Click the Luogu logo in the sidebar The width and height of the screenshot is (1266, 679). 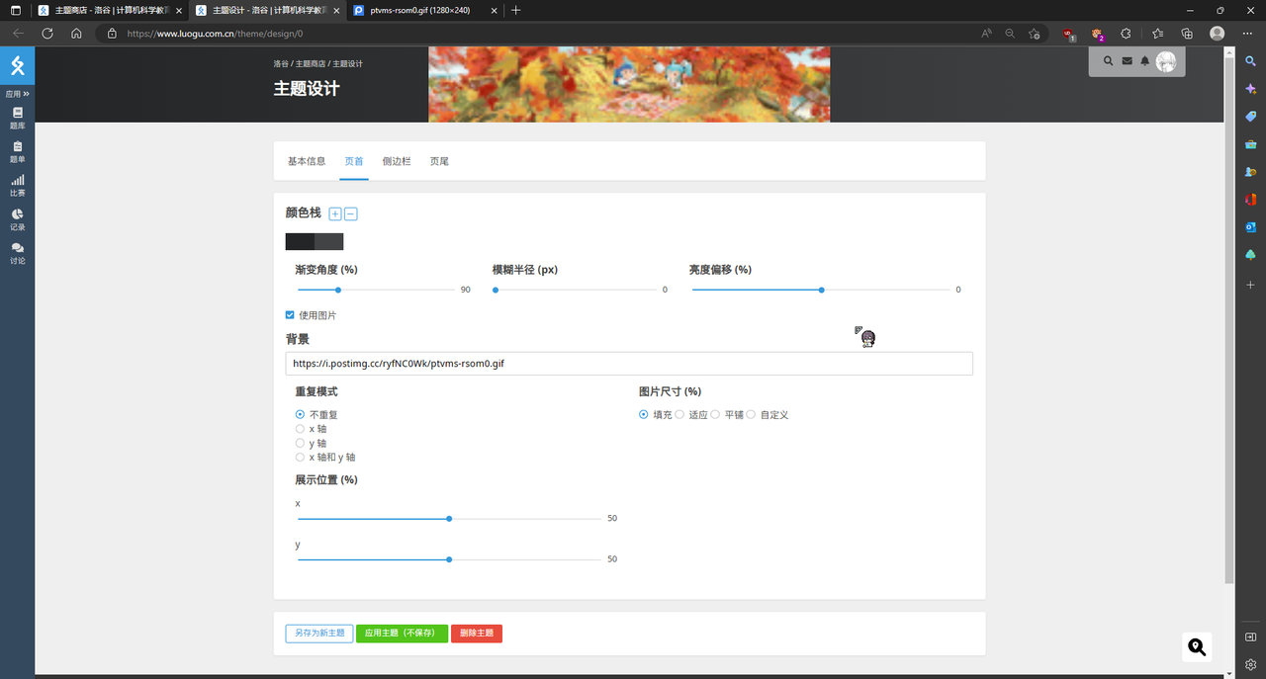click(17, 66)
